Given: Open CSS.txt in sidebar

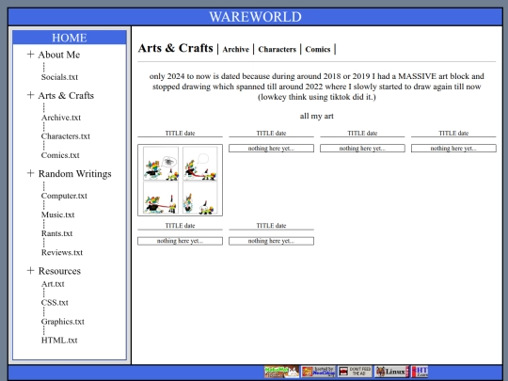Looking at the screenshot, I should coord(55,303).
